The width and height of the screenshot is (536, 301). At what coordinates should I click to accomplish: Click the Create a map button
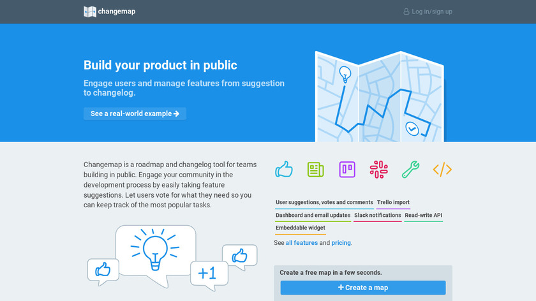pos(363,288)
